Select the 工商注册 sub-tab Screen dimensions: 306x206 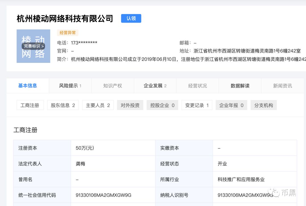[x=30, y=105]
